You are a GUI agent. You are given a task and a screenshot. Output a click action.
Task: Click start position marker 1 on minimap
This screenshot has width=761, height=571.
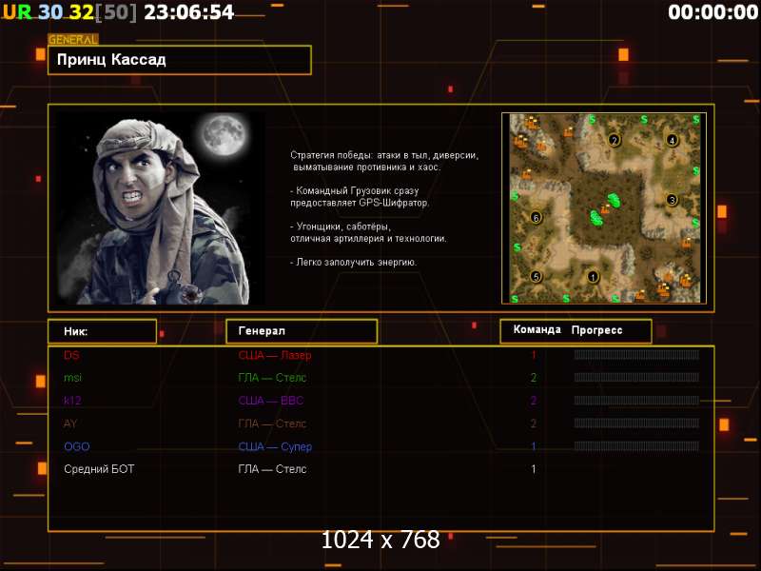pyautogui.click(x=593, y=277)
